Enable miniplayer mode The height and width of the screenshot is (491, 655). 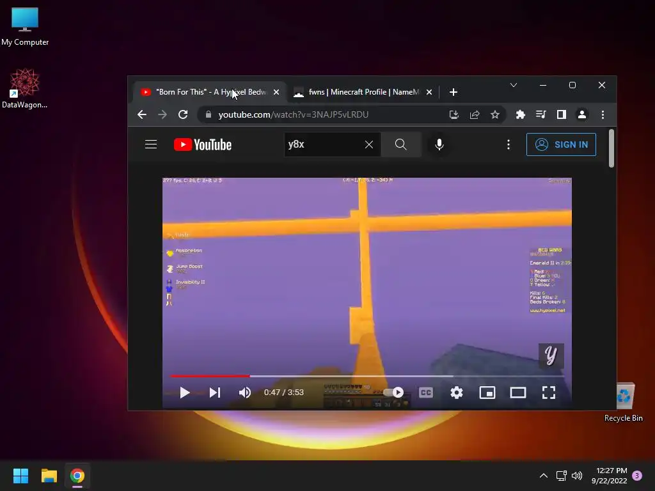487,393
